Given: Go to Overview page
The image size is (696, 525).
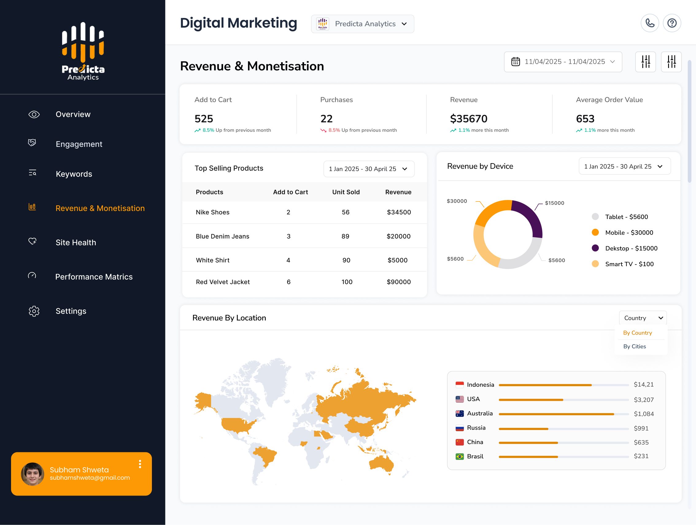Looking at the screenshot, I should (x=73, y=114).
